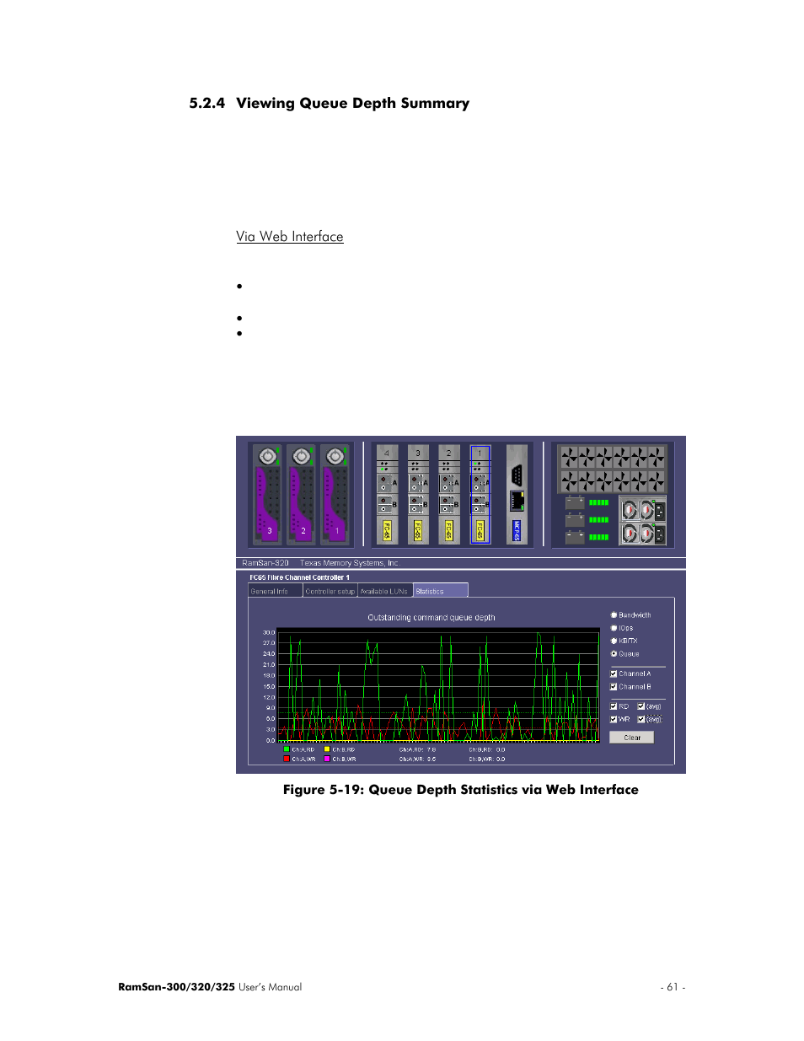Click the FC65 Fibre Channel Controller 1 title
This screenshot has width=804, height=1041.
pyautogui.click(x=299, y=577)
